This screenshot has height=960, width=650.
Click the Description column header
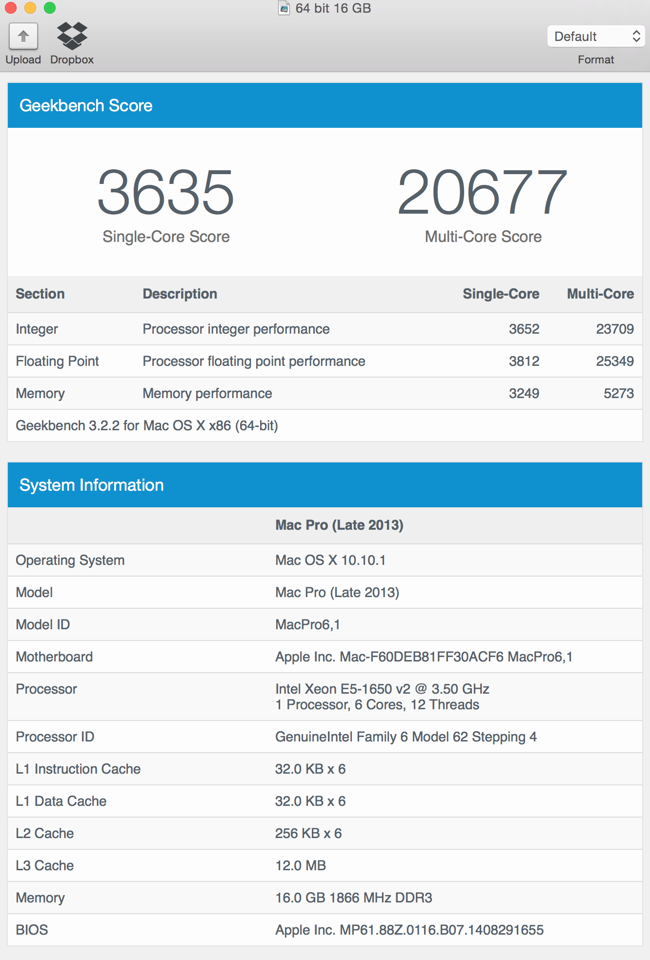point(180,294)
